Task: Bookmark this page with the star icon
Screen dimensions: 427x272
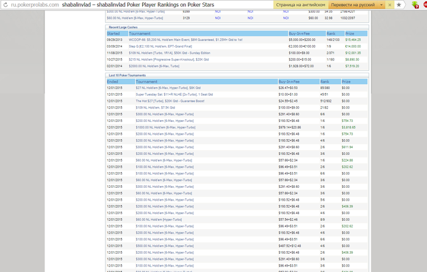Action: [x=398, y=4]
